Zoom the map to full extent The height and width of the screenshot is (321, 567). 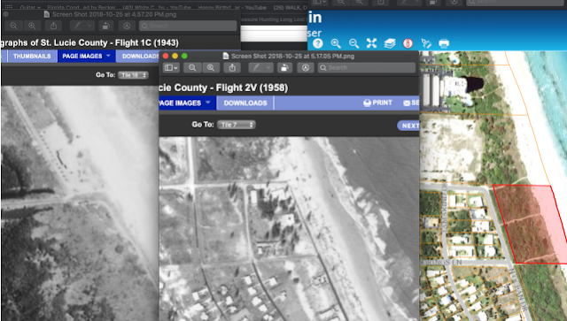(x=371, y=43)
